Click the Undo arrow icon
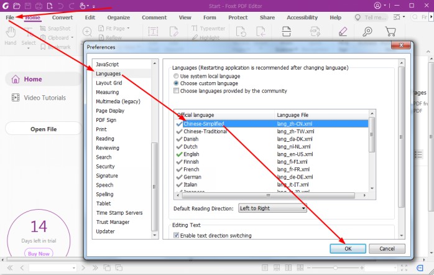Viewport: 434px width, 275px height. (60, 6)
